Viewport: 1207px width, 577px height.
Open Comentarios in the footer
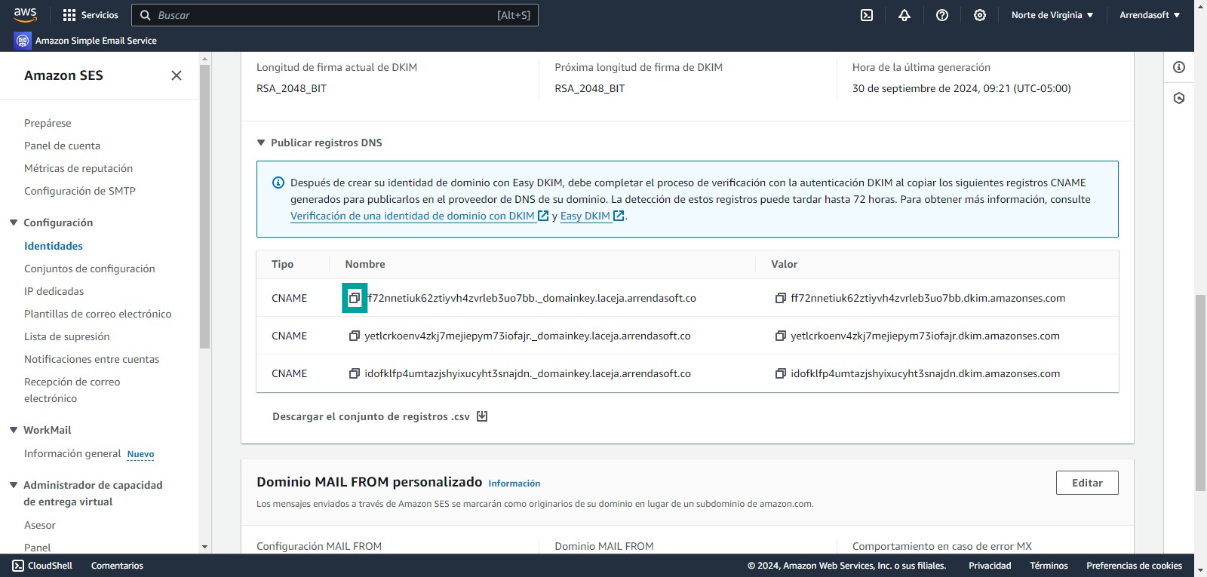point(117,566)
